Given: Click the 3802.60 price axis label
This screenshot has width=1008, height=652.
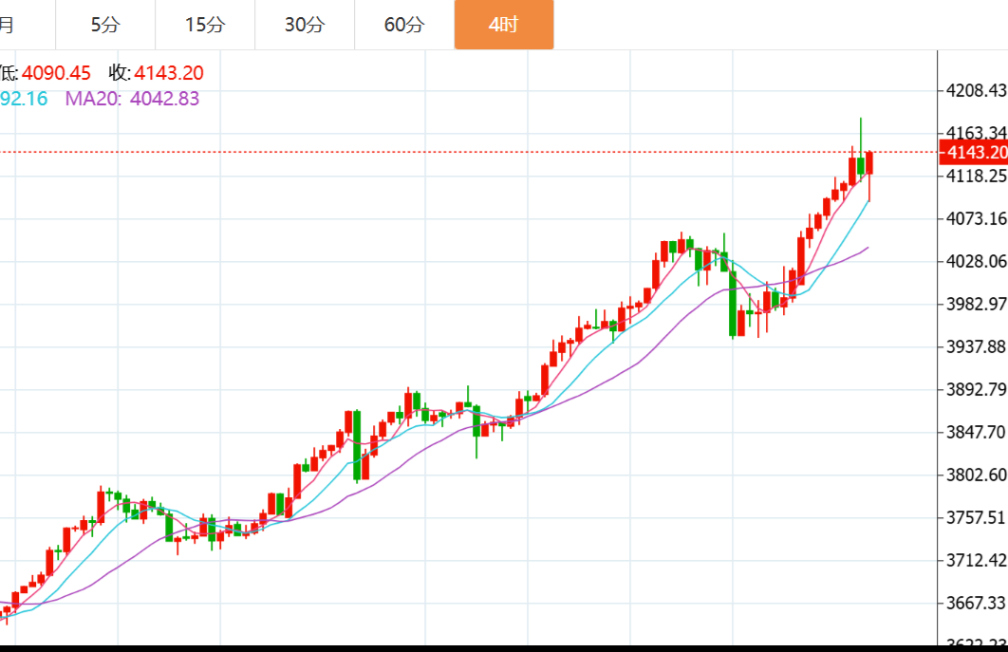Looking at the screenshot, I should 976,475.
